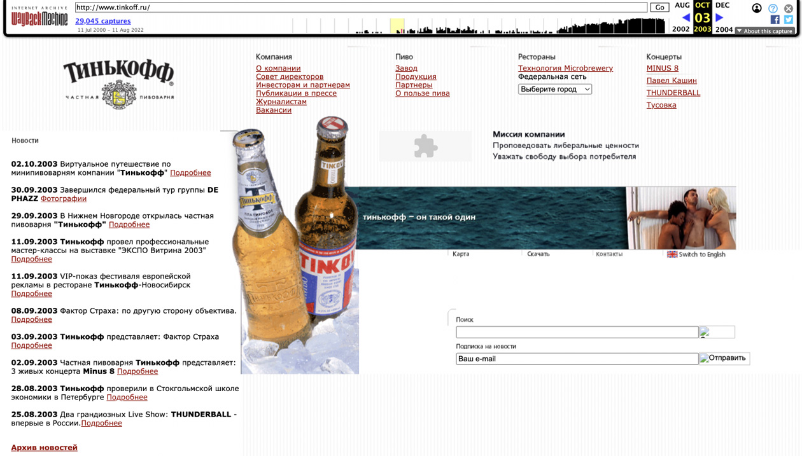Expand the About this capture panel
The height and width of the screenshot is (456, 802).
pyautogui.click(x=764, y=31)
